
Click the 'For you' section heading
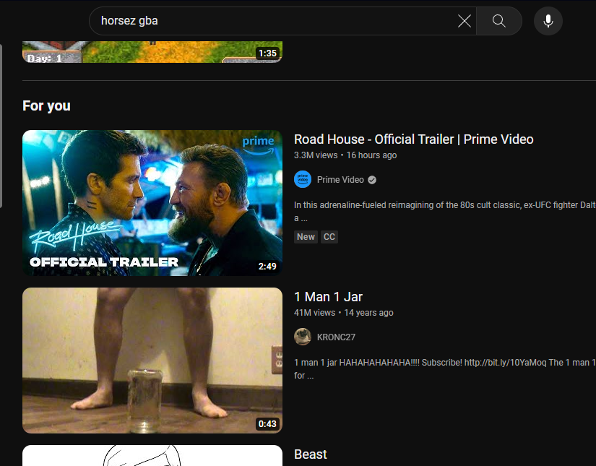[46, 105]
